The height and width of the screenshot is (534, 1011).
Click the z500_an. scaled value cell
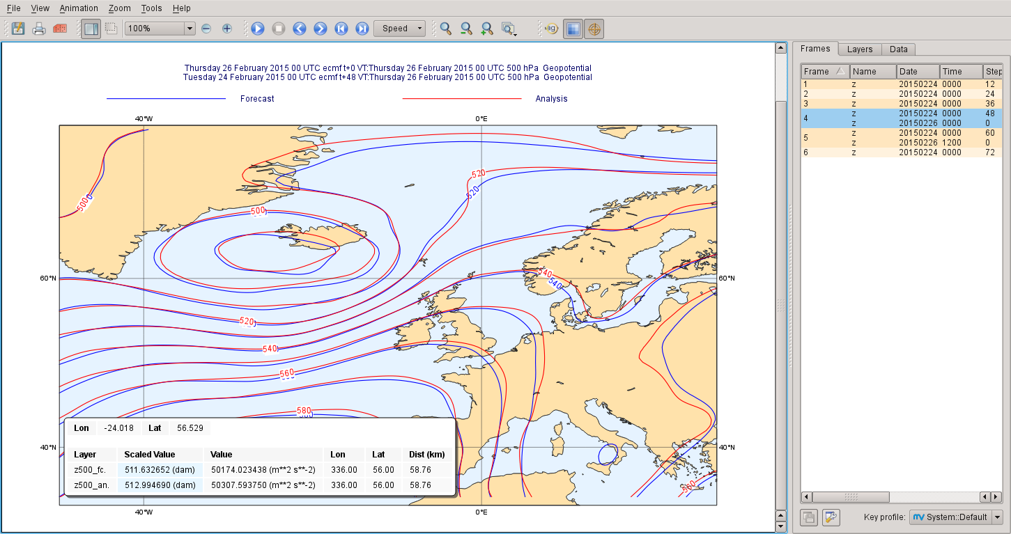pos(160,485)
